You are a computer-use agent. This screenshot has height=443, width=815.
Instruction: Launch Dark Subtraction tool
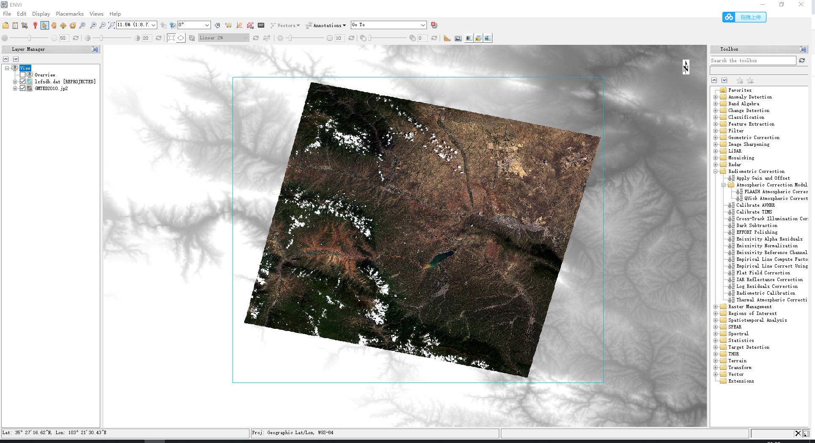pyautogui.click(x=757, y=225)
